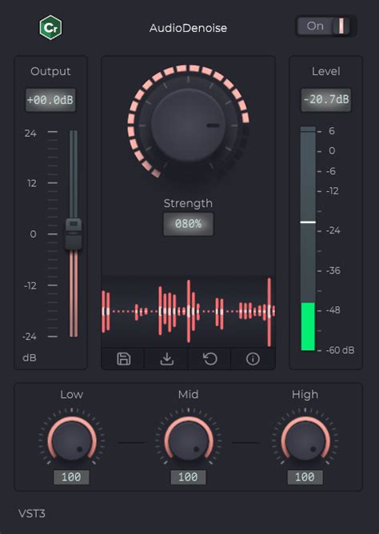Click the Output fader handle
This screenshot has width=379, height=534.
point(74,234)
